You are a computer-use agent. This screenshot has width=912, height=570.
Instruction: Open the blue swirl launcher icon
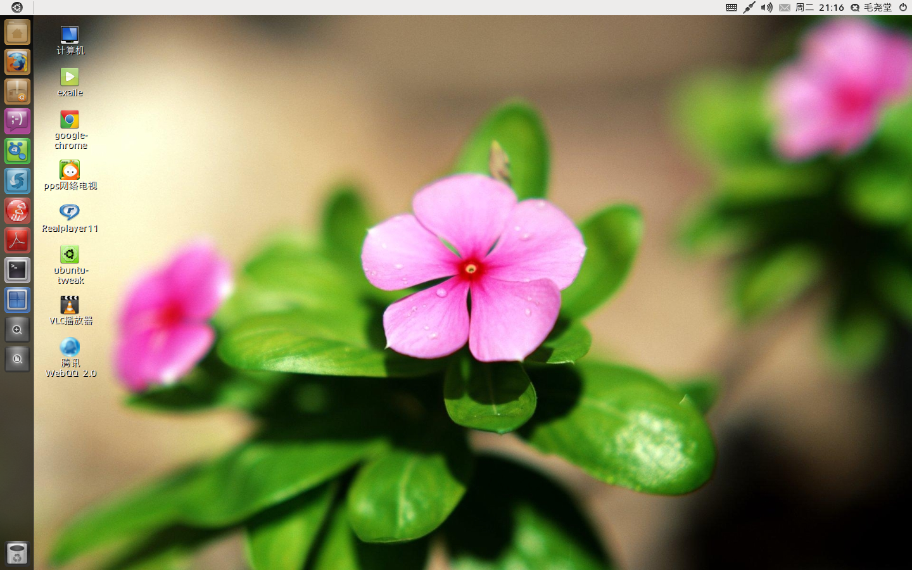coord(17,181)
